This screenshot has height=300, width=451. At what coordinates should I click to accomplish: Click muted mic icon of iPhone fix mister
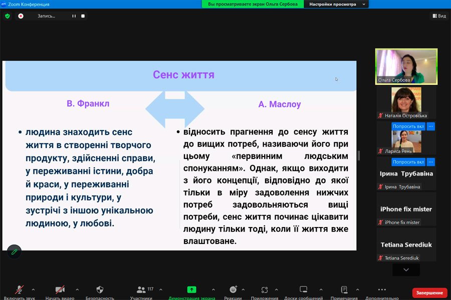pos(380,222)
